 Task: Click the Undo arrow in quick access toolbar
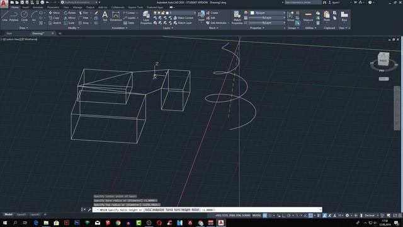(x=48, y=3)
